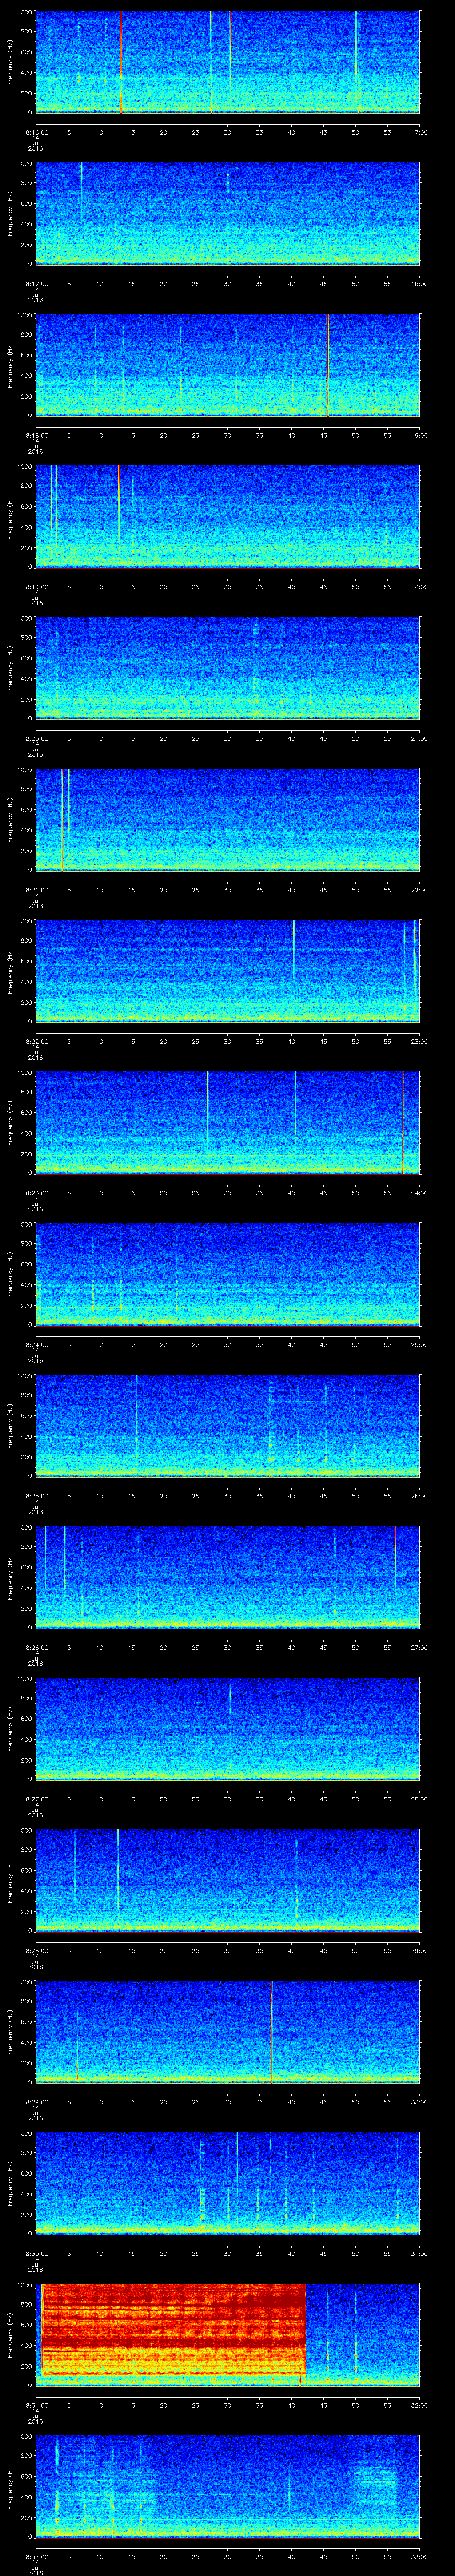Click the "26:00" end time label

[x=419, y=1496]
